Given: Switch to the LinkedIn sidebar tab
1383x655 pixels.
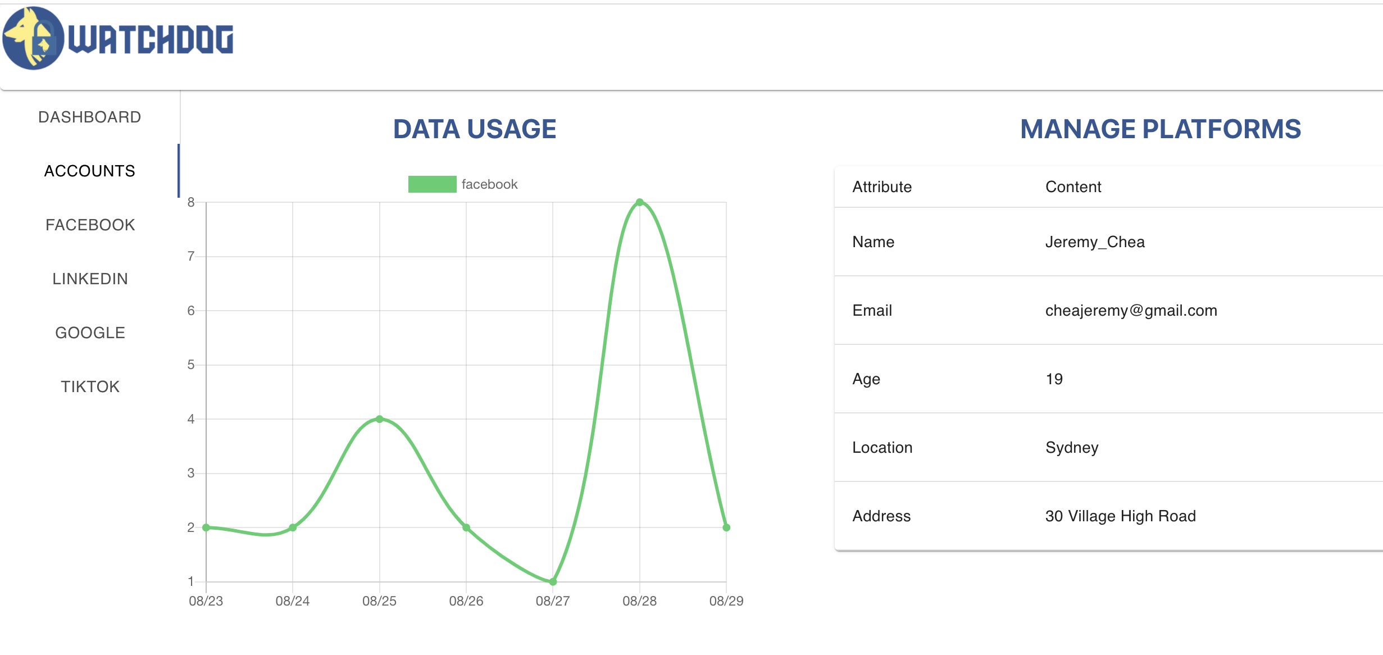Looking at the screenshot, I should (x=90, y=279).
